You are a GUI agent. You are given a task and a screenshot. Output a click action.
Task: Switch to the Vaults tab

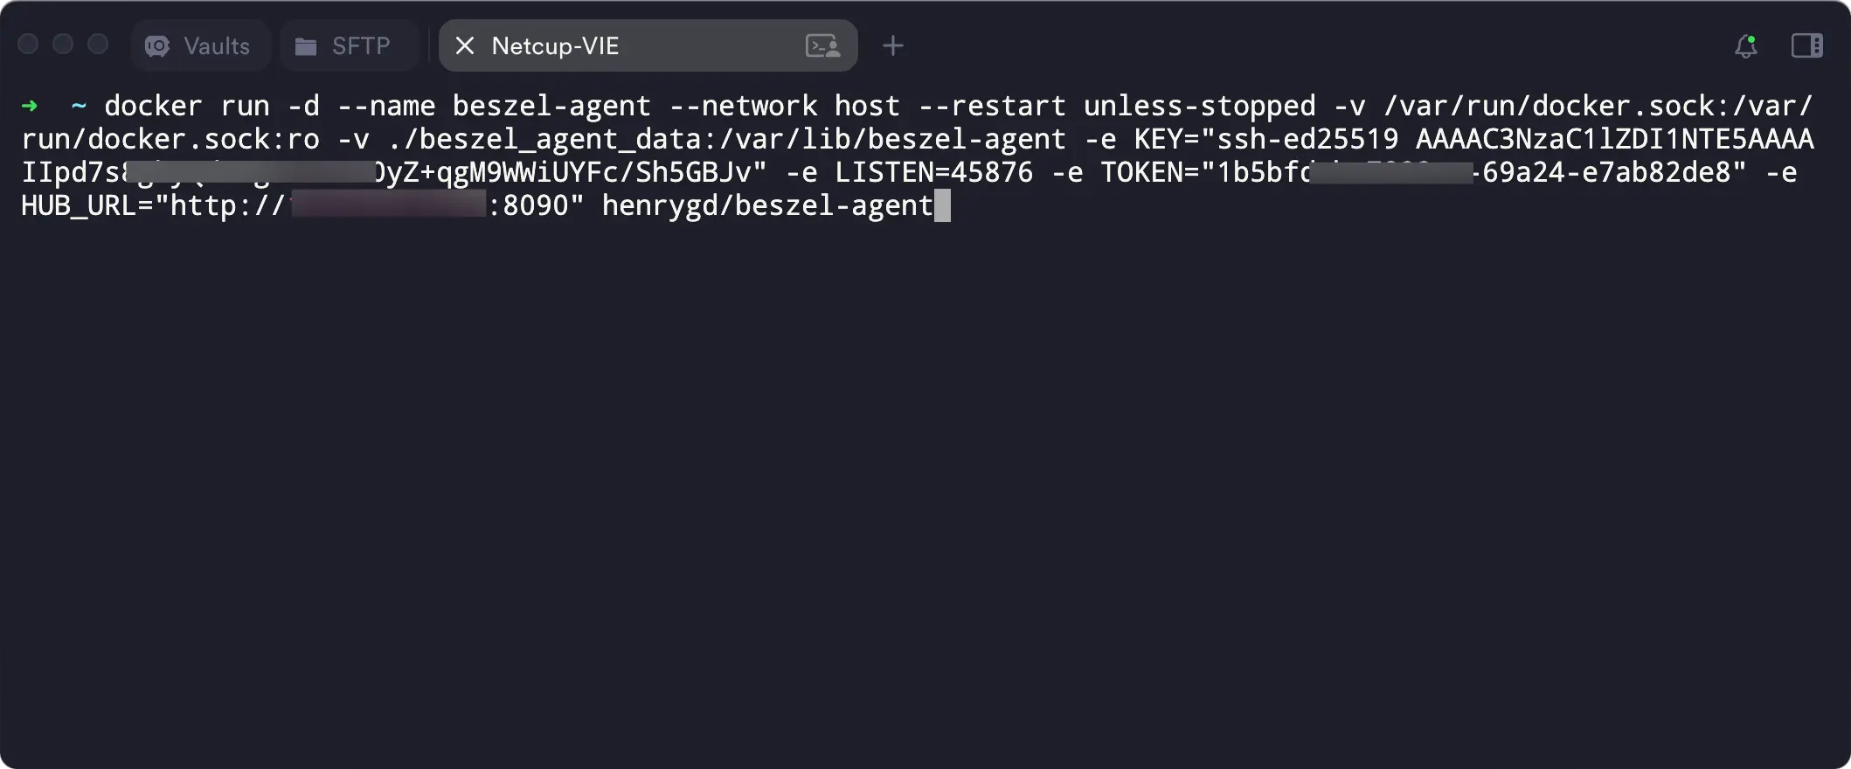[x=199, y=45]
